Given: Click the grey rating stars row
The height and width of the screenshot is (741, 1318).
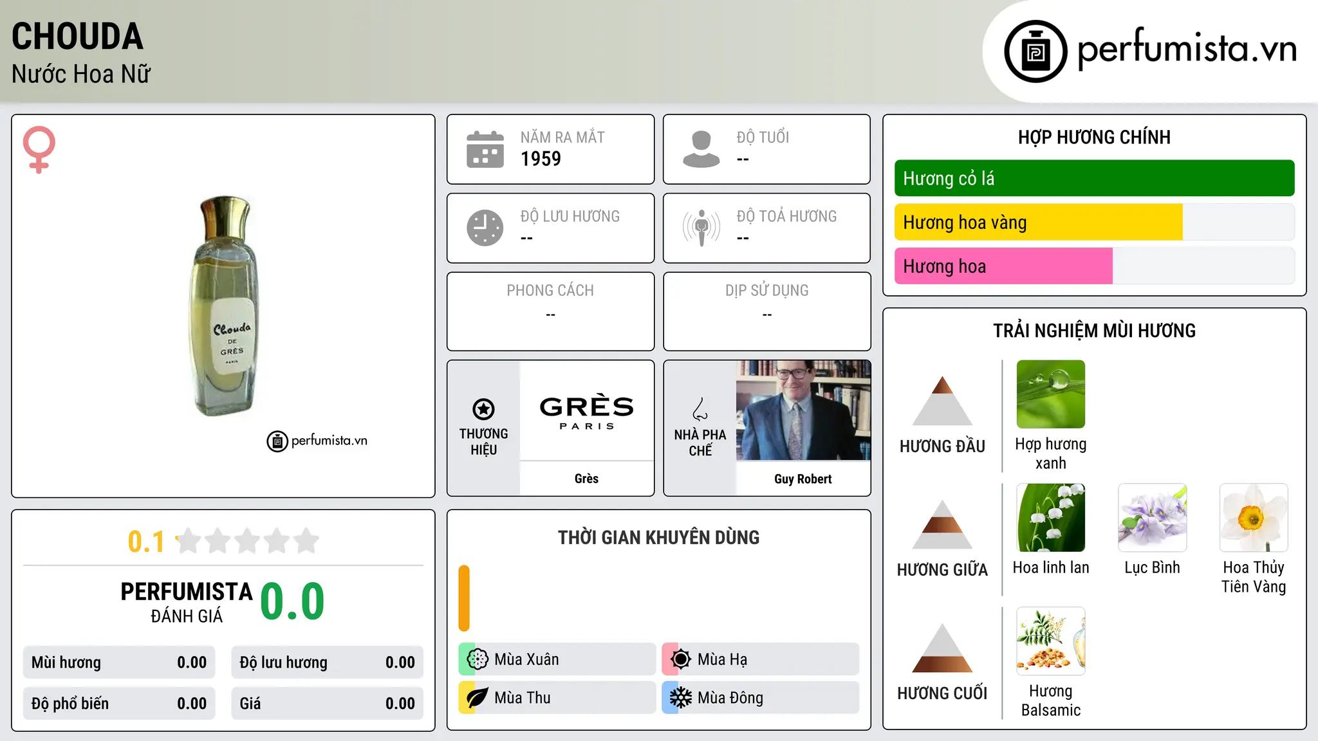Looking at the screenshot, I should pyautogui.click(x=248, y=541).
